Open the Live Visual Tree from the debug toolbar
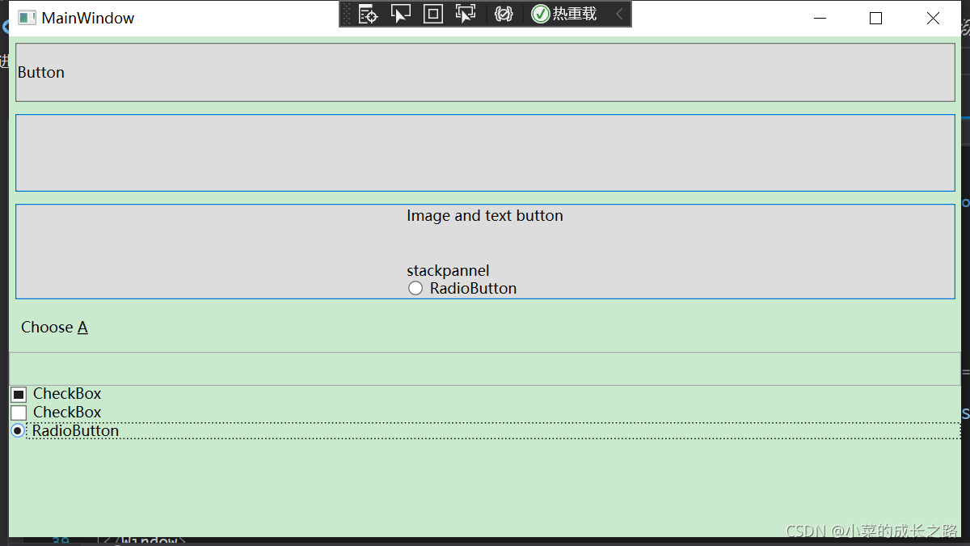 click(x=368, y=14)
